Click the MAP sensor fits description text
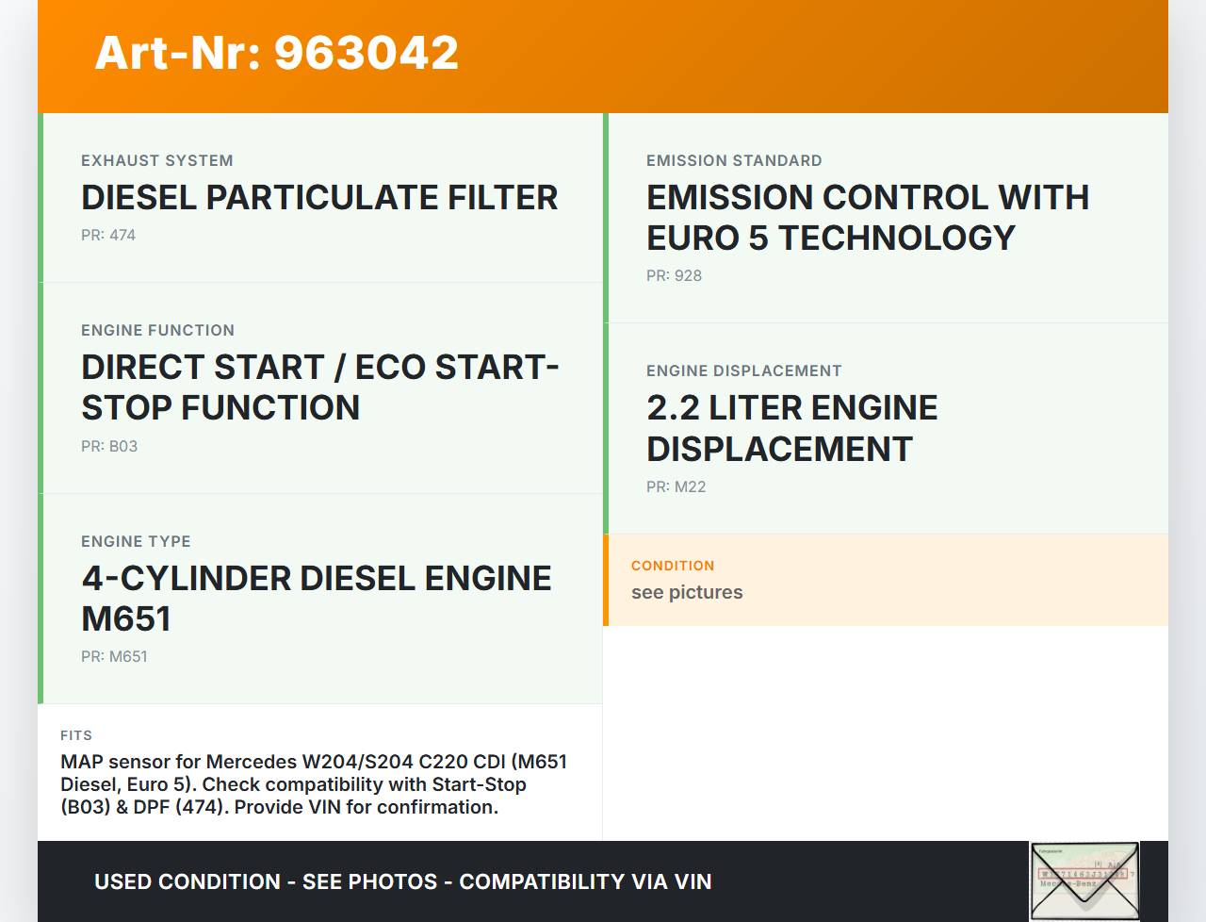1206x922 pixels. [314, 784]
